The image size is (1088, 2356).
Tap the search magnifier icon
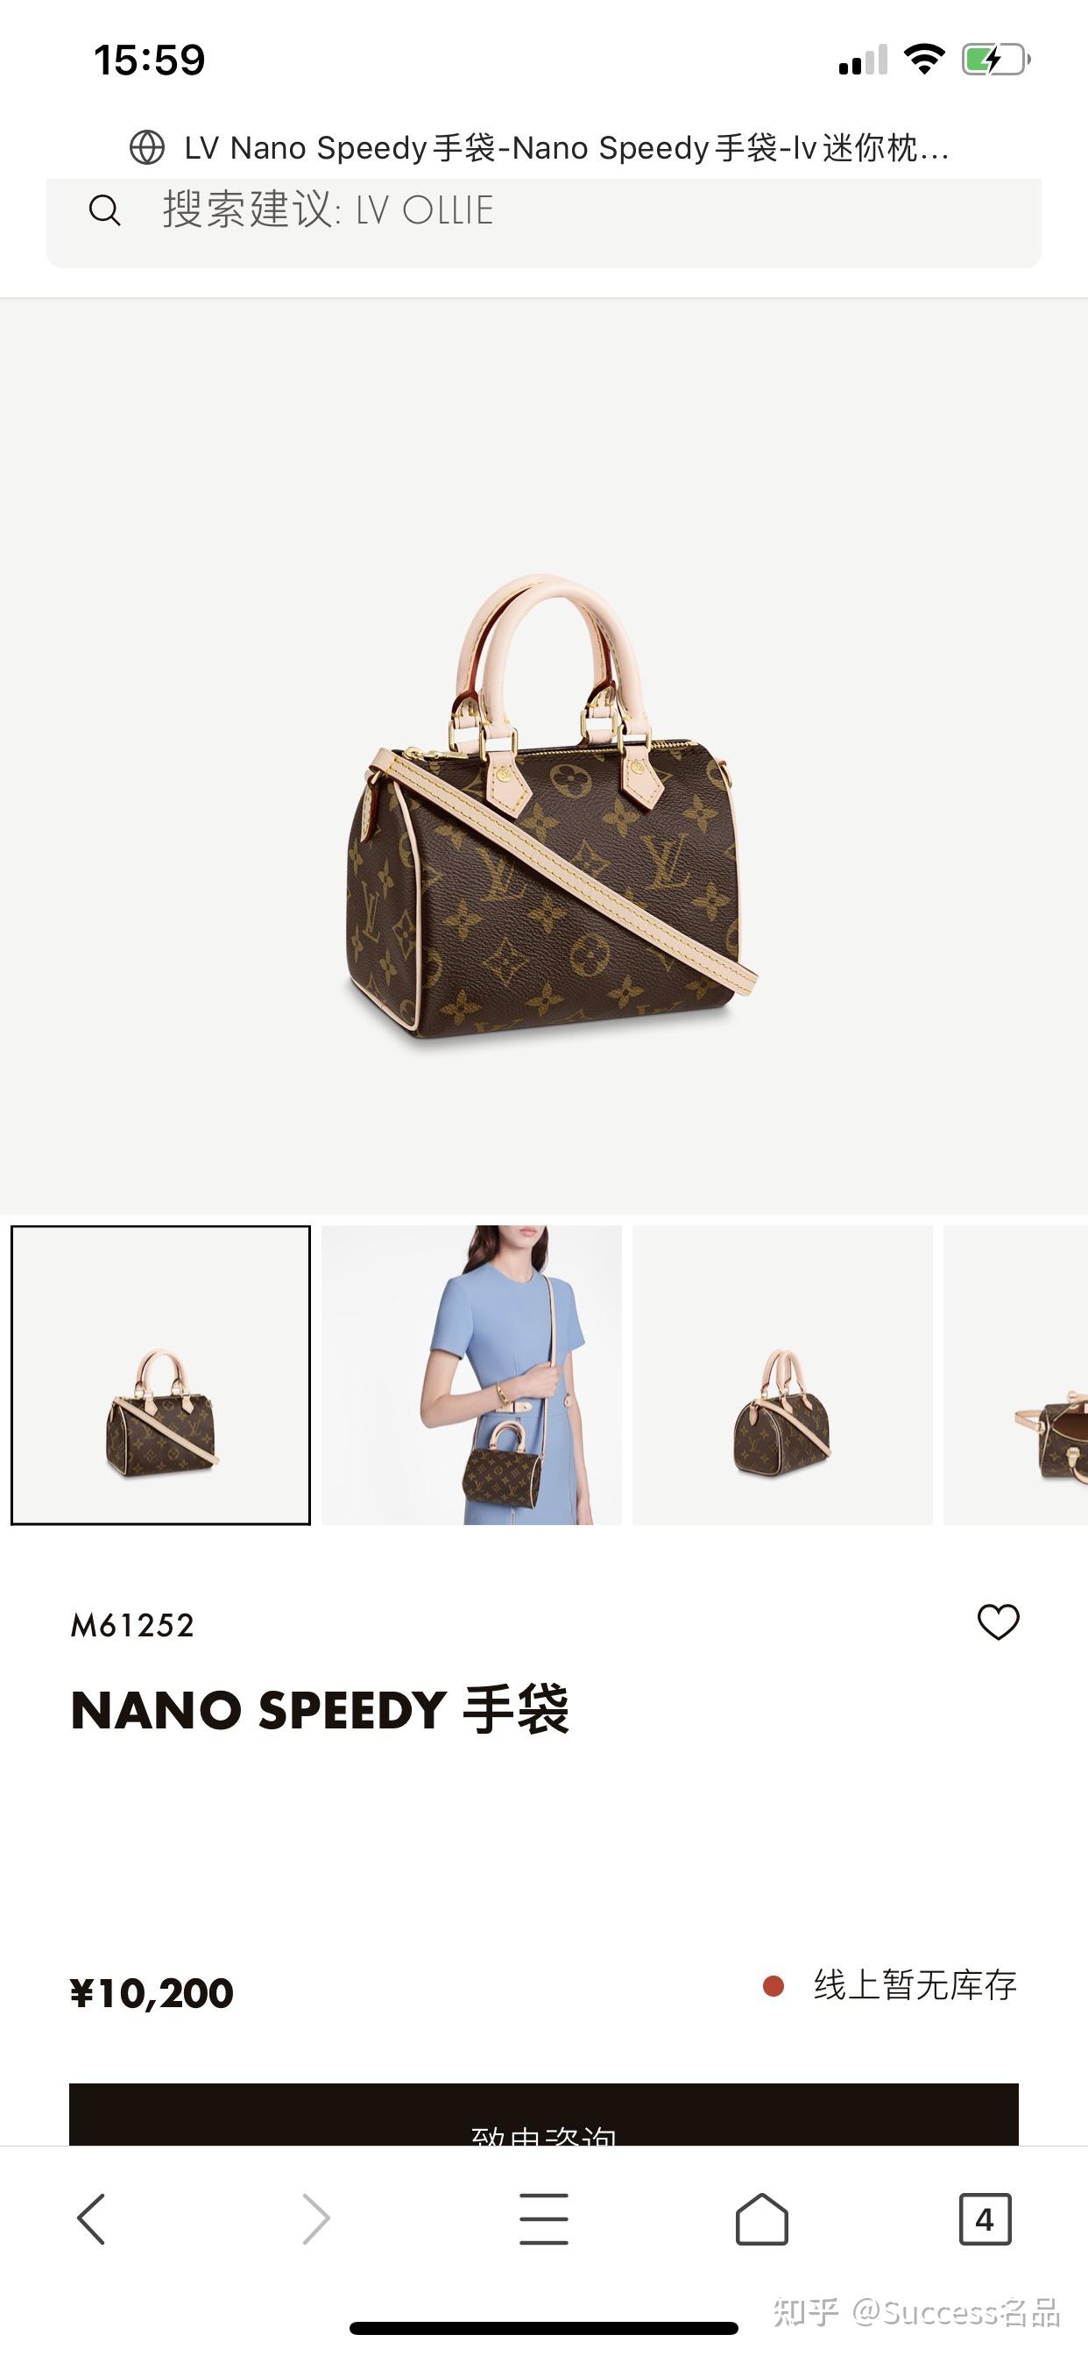(104, 210)
